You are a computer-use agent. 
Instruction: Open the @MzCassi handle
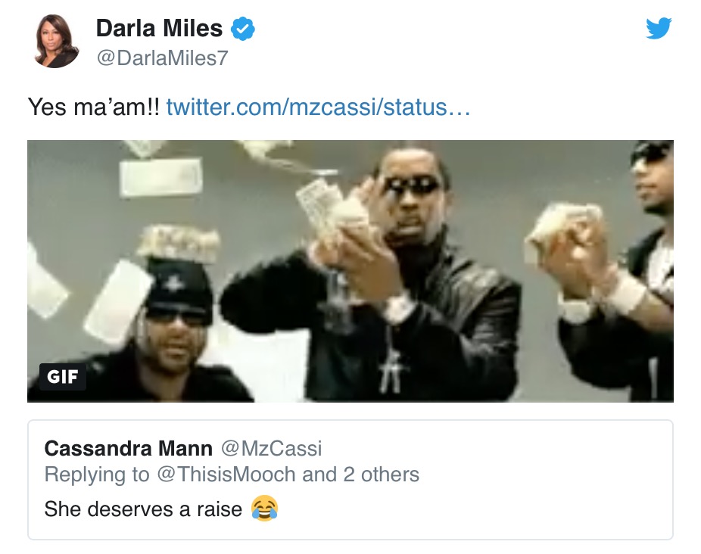coord(271,448)
